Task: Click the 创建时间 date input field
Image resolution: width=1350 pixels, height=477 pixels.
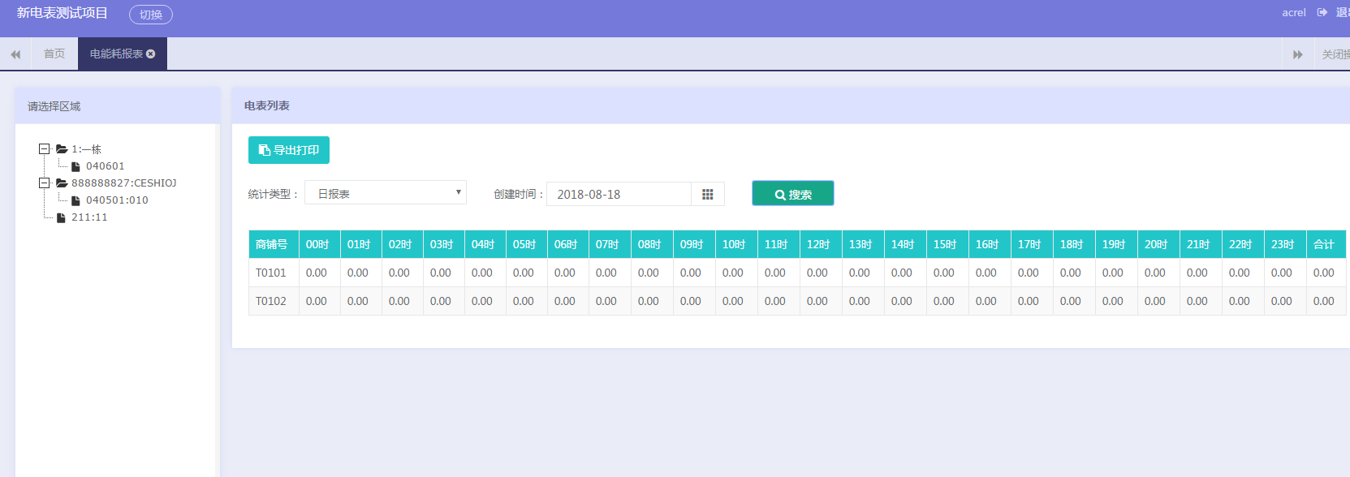Action: tap(619, 195)
